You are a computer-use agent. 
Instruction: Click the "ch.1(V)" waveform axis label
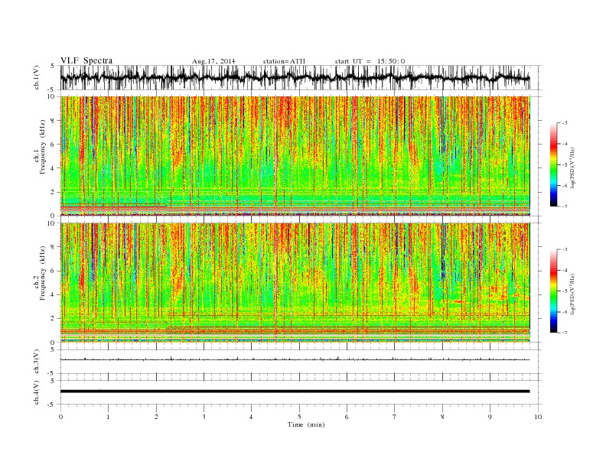click(x=36, y=77)
